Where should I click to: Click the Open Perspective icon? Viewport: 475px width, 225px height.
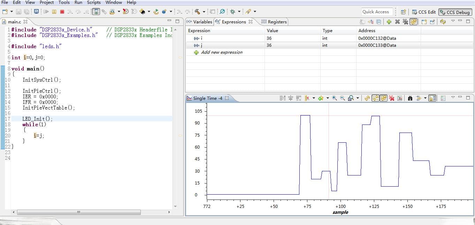(403, 12)
